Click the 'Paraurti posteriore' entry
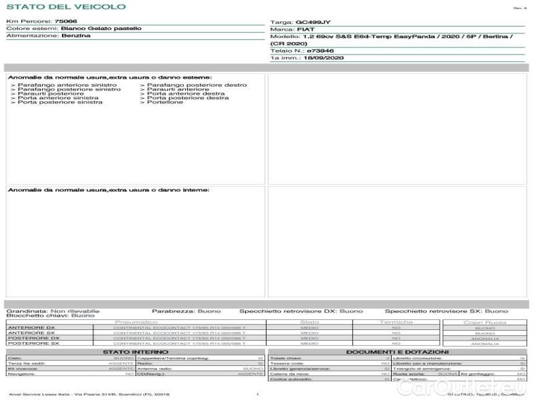533x400 pixels. (51, 93)
